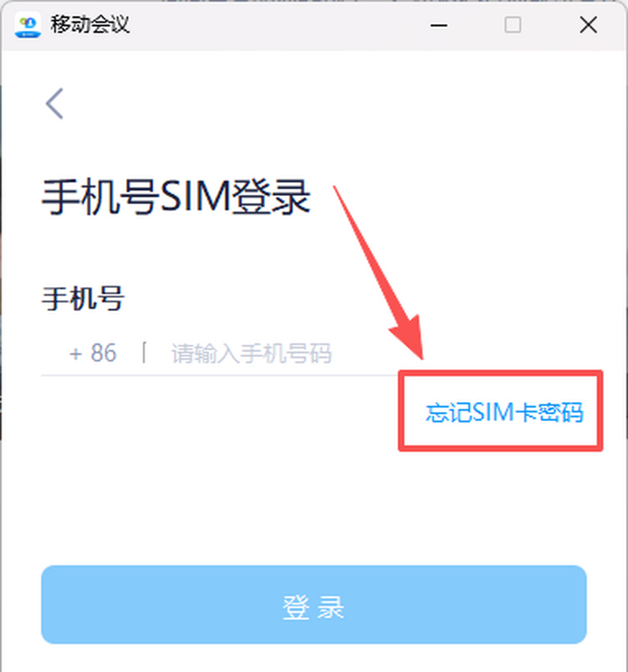The height and width of the screenshot is (672, 628).
Task: Click the empty title bar area
Action: tap(277, 25)
